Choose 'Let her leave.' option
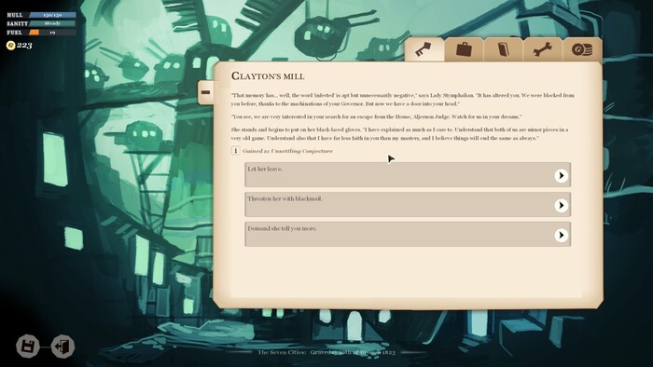653x367 pixels. 408,174
